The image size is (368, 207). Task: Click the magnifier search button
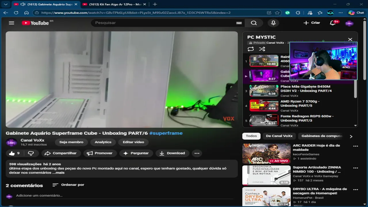(x=254, y=23)
